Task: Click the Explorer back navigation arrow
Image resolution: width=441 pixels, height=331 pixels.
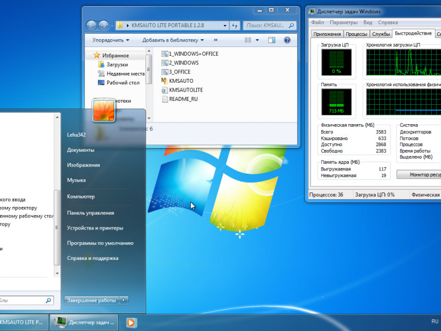Action: tap(91, 25)
